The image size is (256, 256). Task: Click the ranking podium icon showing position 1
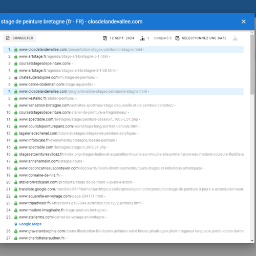coord(142,38)
